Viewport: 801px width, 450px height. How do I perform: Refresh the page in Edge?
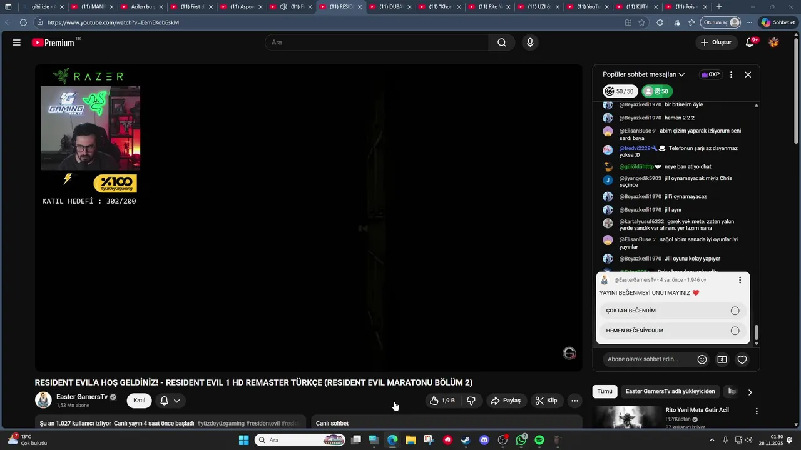coord(23,22)
